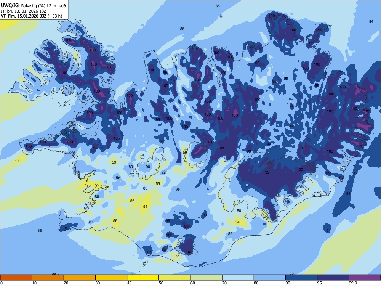Click the map humidity value 51
The width and height of the screenshot is (381, 286).
pos(97,185)
